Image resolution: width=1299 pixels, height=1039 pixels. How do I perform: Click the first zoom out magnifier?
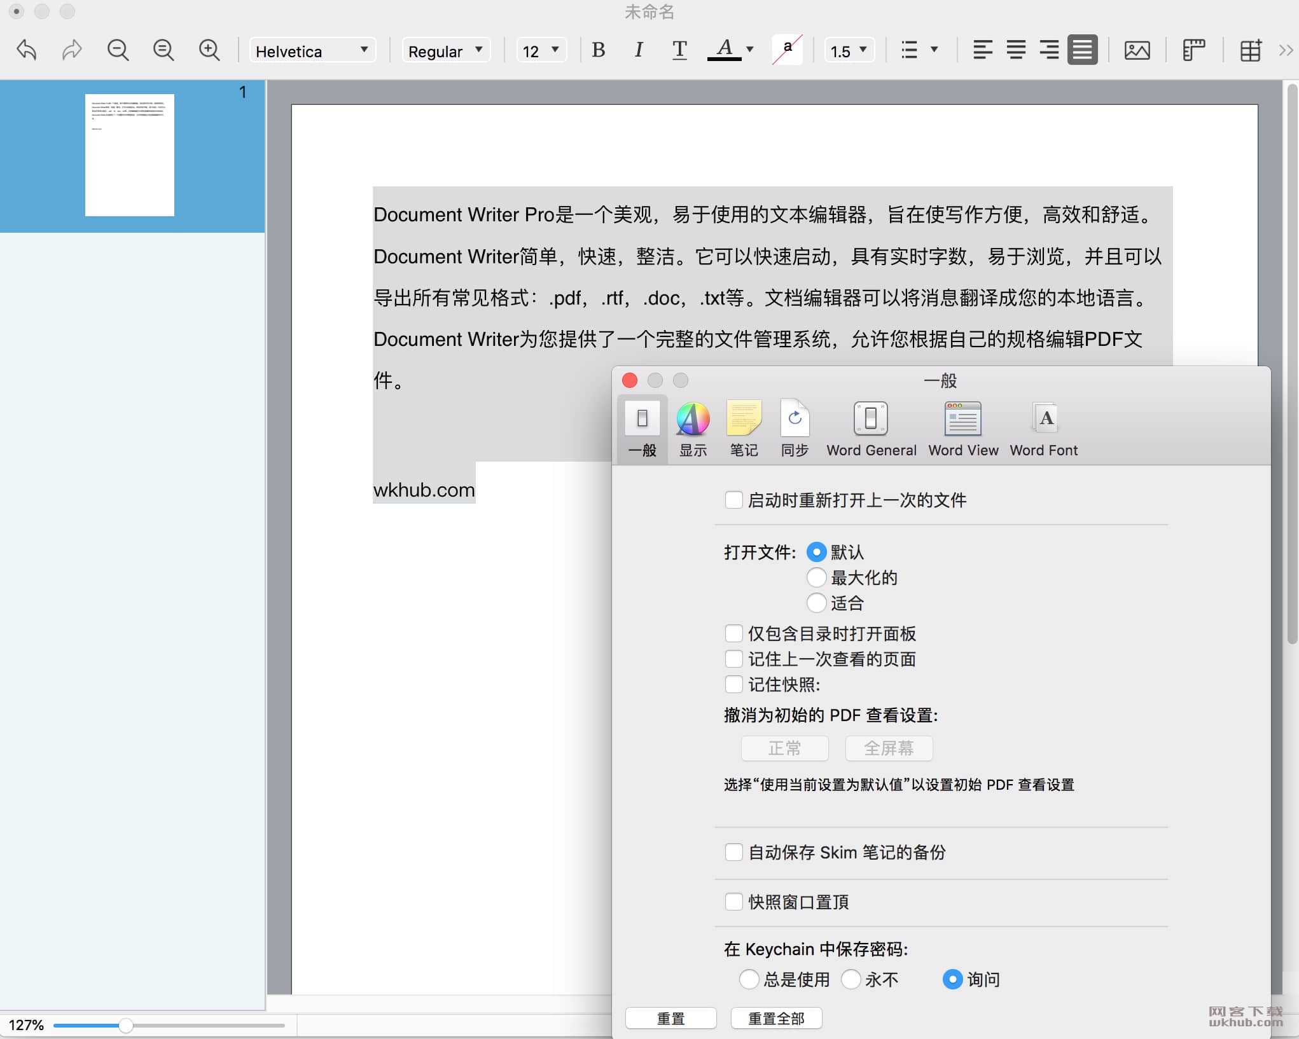coord(118,50)
